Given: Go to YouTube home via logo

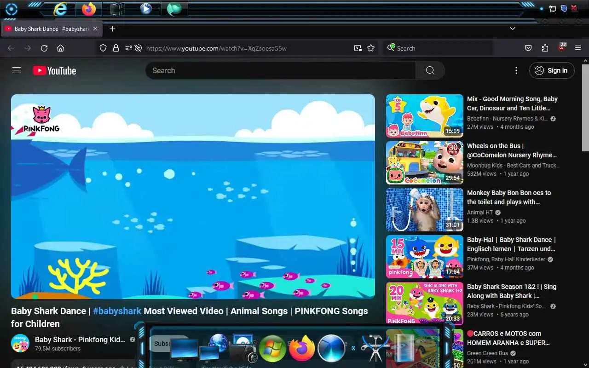Looking at the screenshot, I should click(x=54, y=70).
